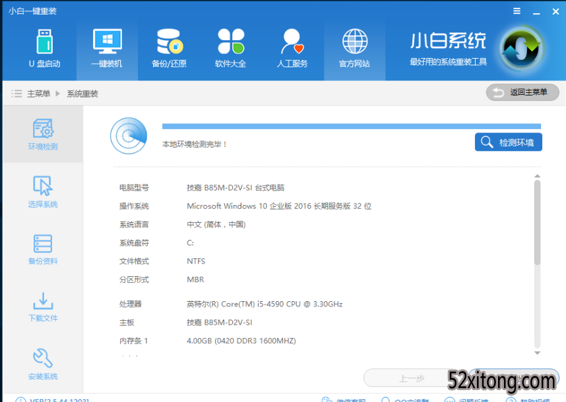566x402 pixels.
Task: Go to the 下载文件 step
Action: click(43, 307)
